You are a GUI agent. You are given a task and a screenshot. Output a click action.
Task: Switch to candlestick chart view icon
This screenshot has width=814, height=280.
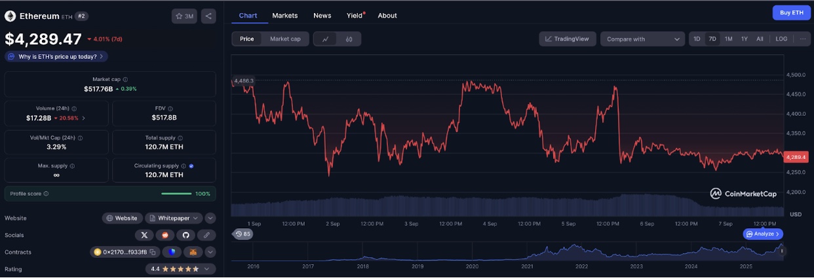pyautogui.click(x=349, y=39)
